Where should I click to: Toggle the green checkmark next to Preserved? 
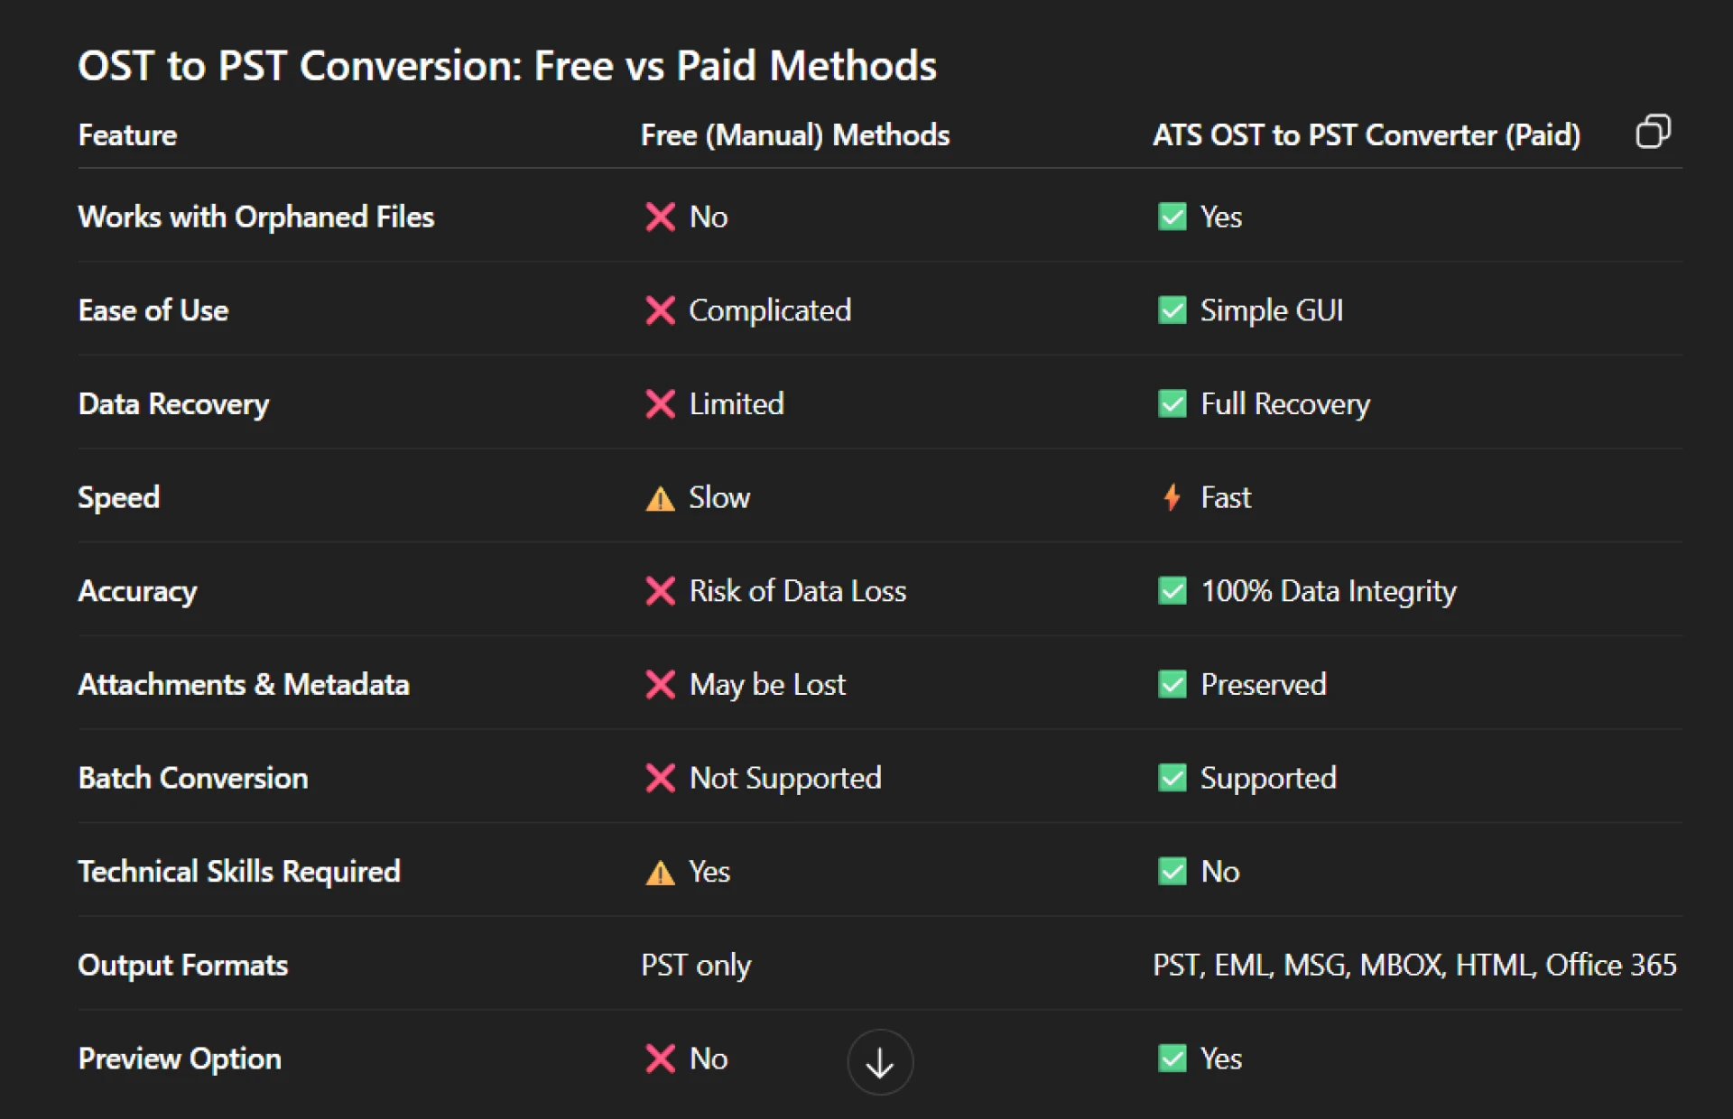pyautogui.click(x=1172, y=685)
